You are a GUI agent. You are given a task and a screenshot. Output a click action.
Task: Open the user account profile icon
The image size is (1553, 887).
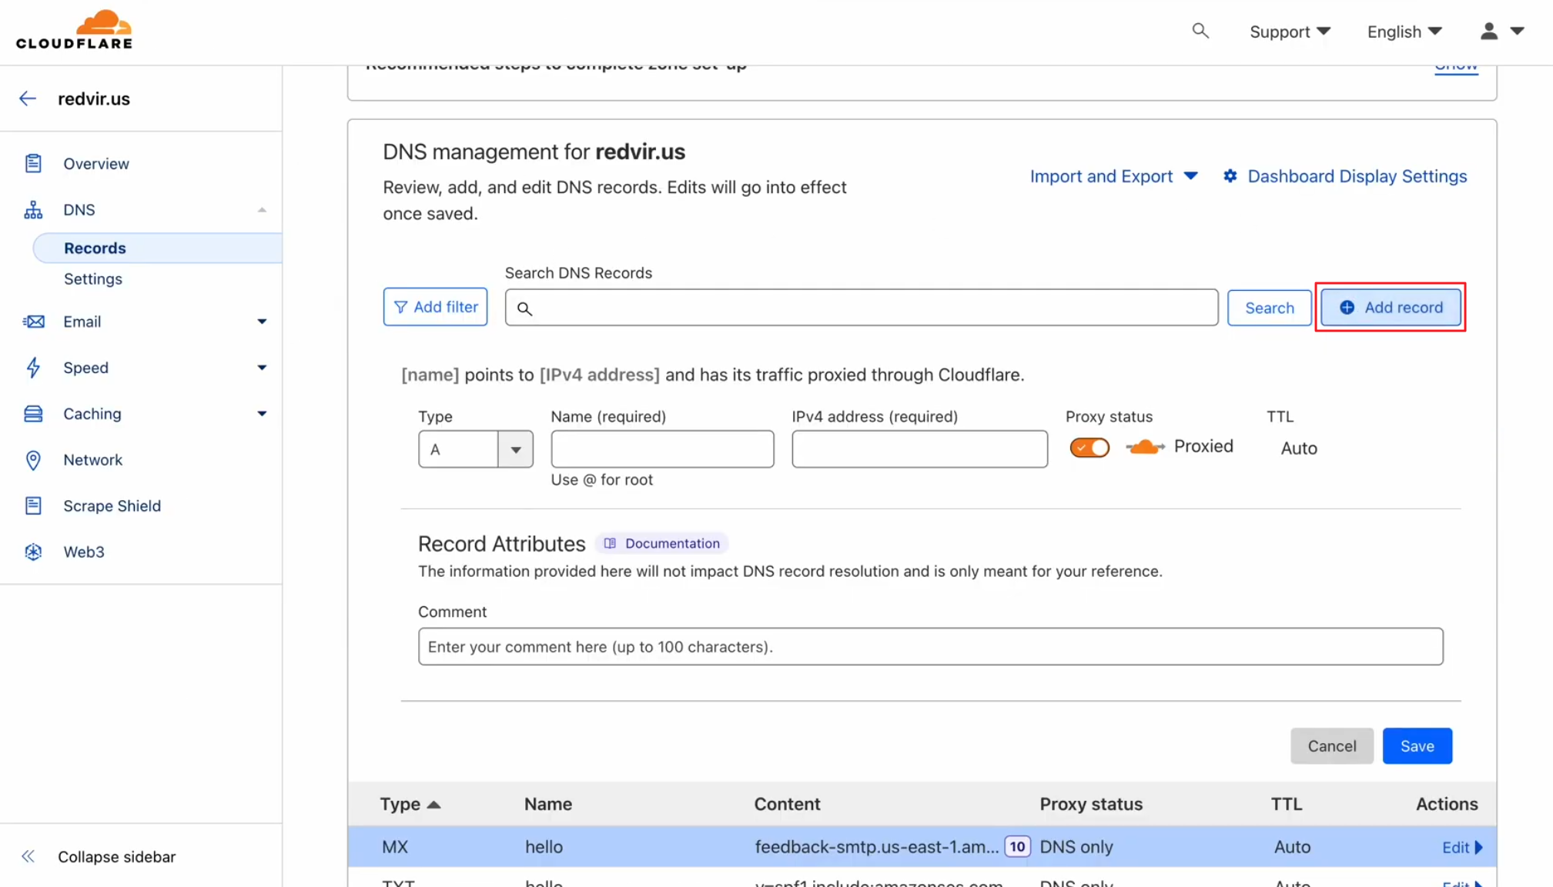point(1489,31)
